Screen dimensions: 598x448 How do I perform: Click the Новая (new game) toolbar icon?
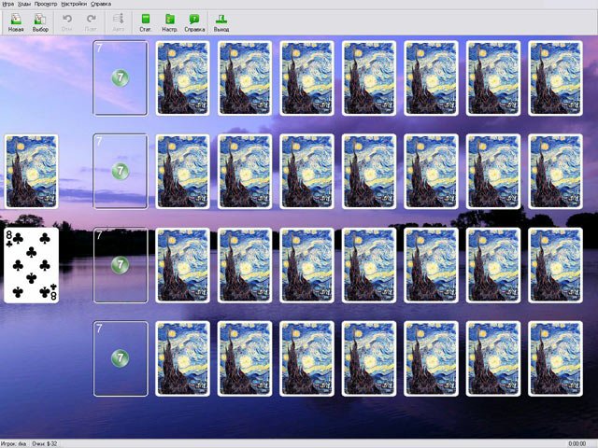[x=16, y=21]
